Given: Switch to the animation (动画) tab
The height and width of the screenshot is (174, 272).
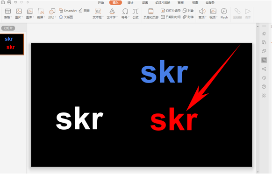Looking at the screenshot, I should point(145,3).
